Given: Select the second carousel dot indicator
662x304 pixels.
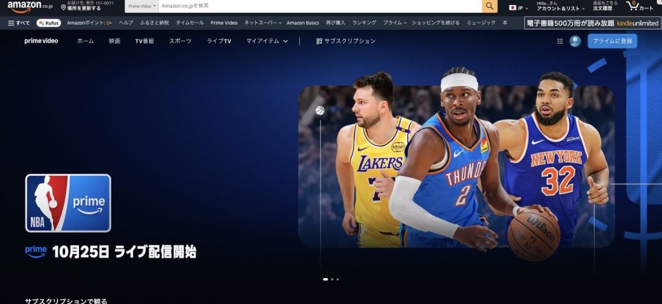Looking at the screenshot, I should tap(332, 279).
